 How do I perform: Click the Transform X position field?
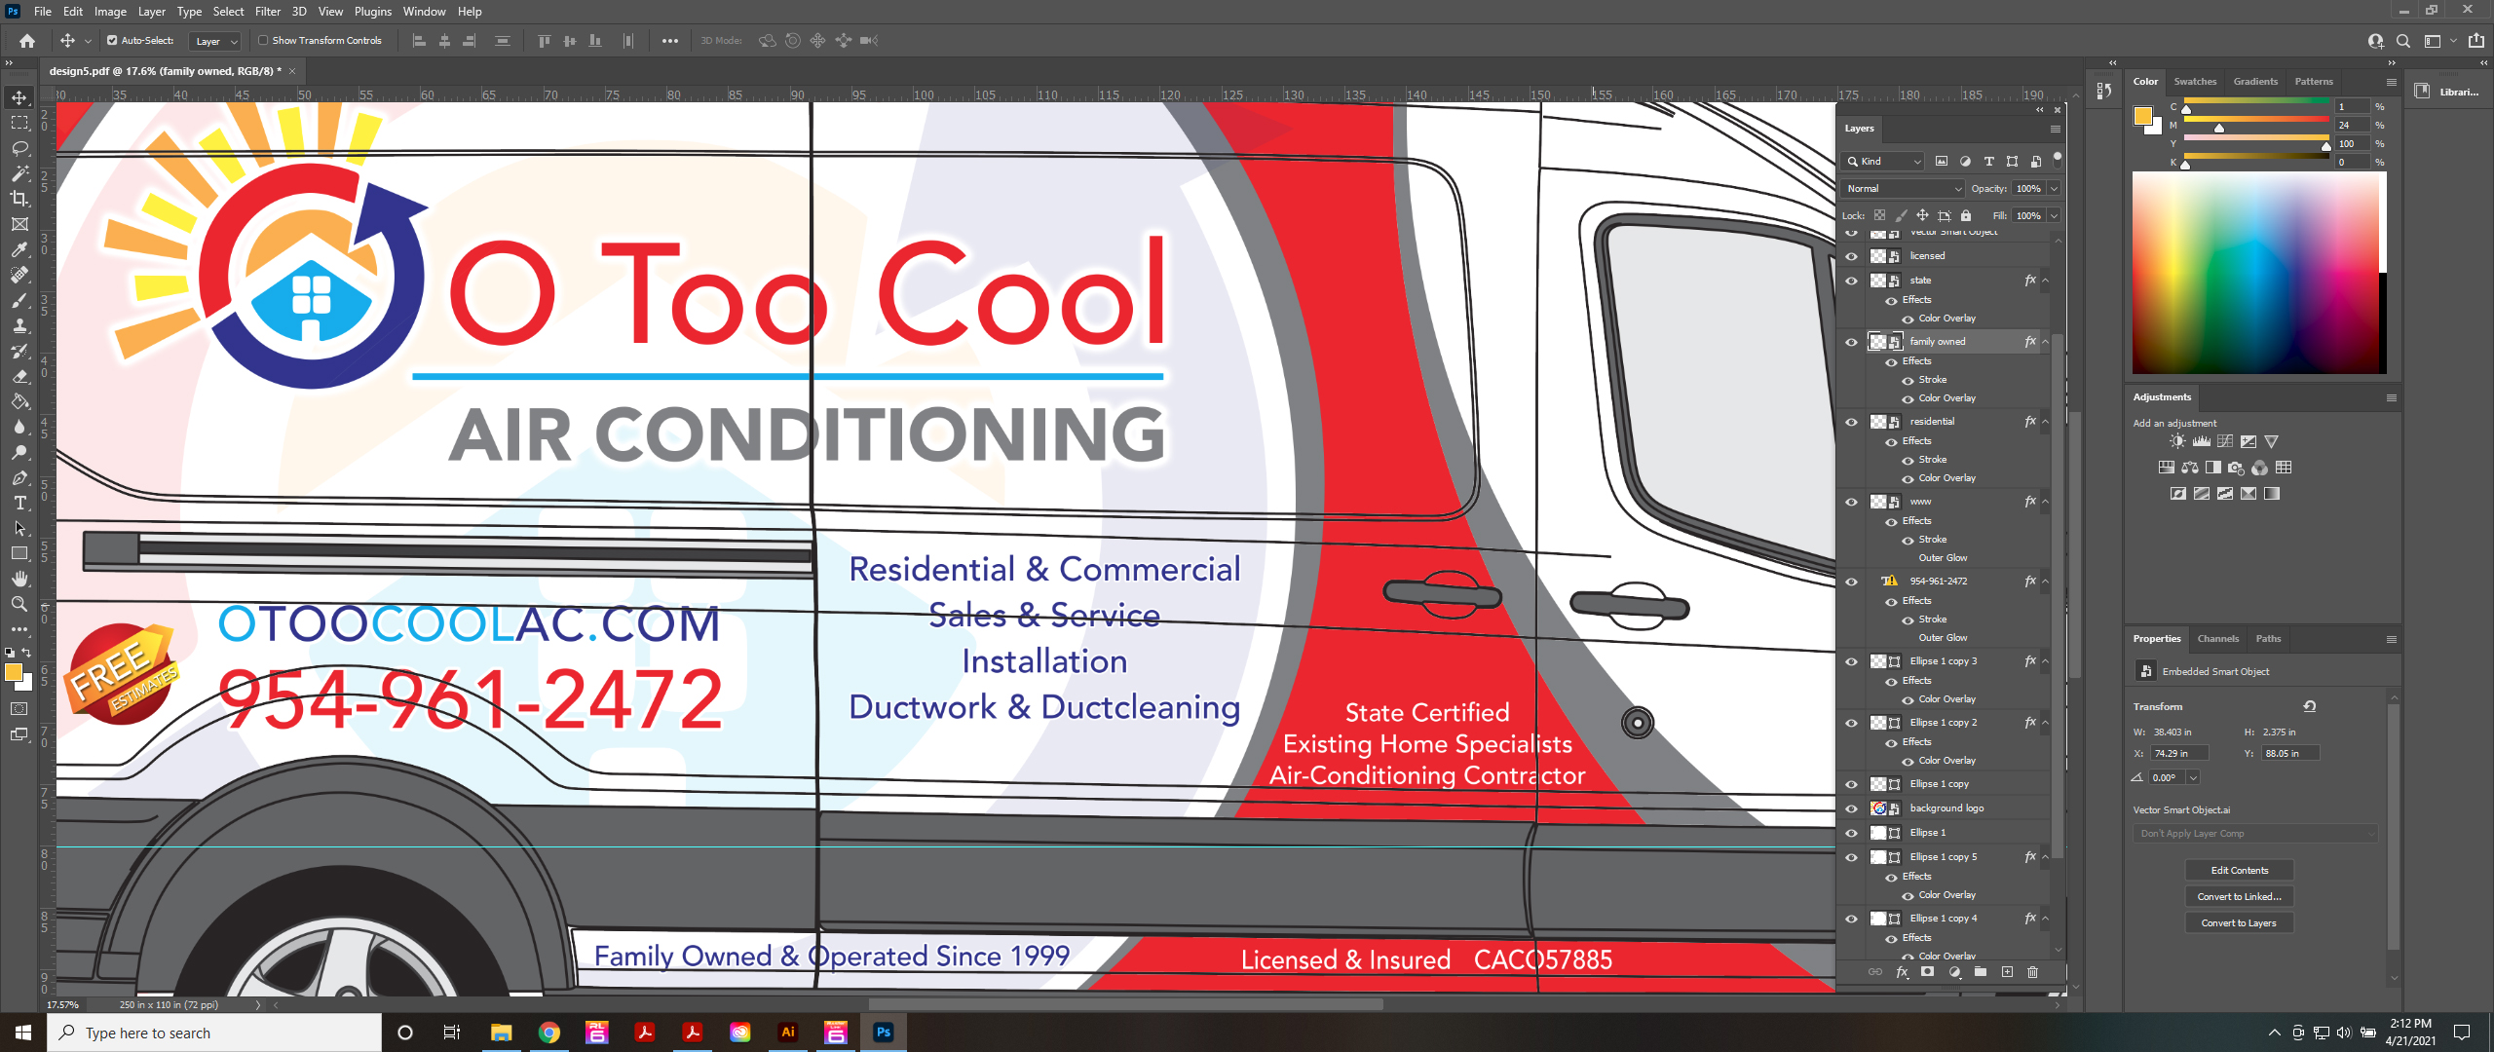[2179, 754]
